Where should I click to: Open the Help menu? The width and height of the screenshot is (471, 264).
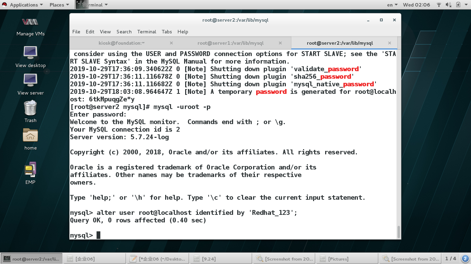click(x=183, y=32)
